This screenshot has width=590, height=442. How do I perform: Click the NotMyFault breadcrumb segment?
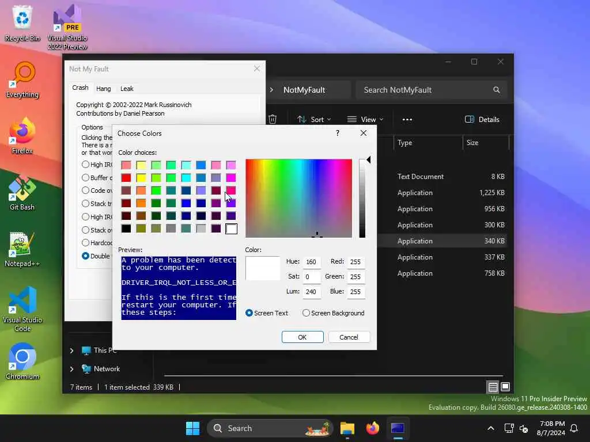click(304, 90)
